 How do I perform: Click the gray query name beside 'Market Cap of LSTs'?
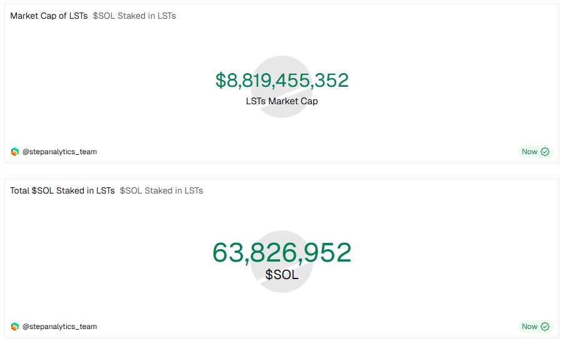point(134,16)
